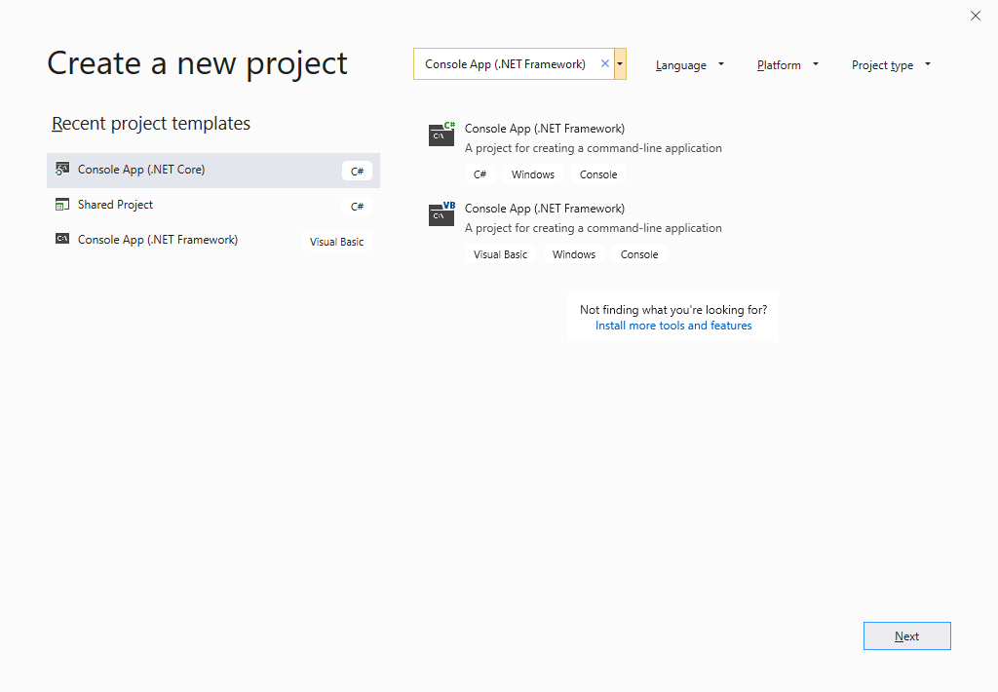
Task: Expand the search suggestions arrow
Action: tap(620, 62)
